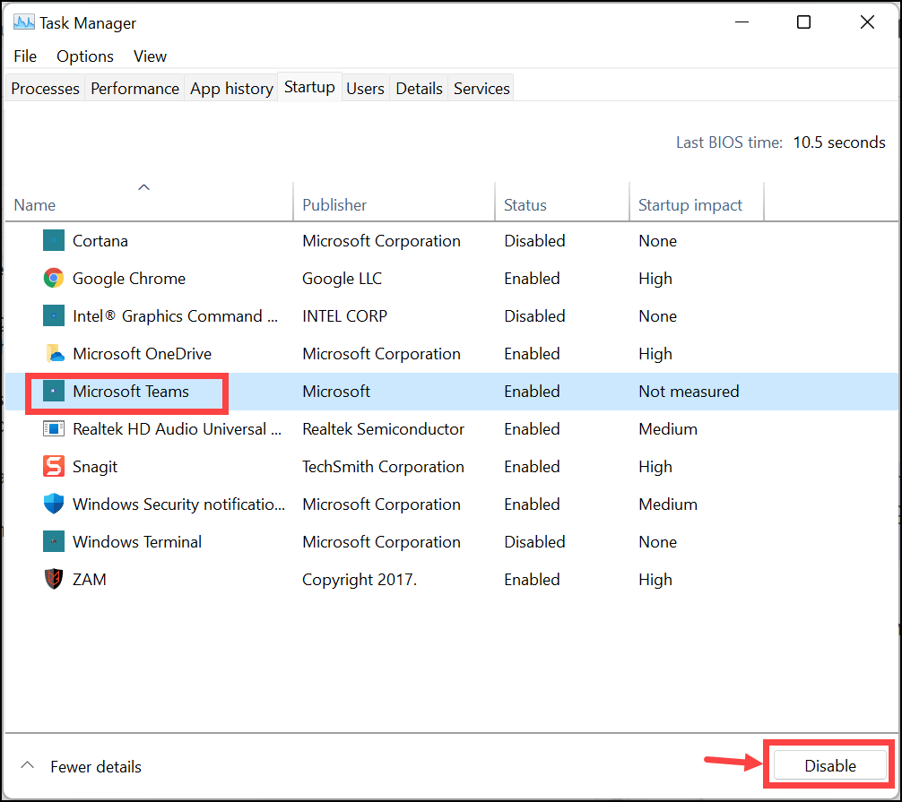The width and height of the screenshot is (902, 802).
Task: Select the ZAM entry name
Action: pos(89,579)
